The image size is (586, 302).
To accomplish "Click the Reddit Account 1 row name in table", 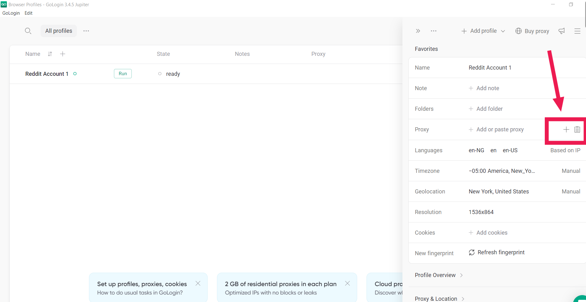I will click(47, 74).
